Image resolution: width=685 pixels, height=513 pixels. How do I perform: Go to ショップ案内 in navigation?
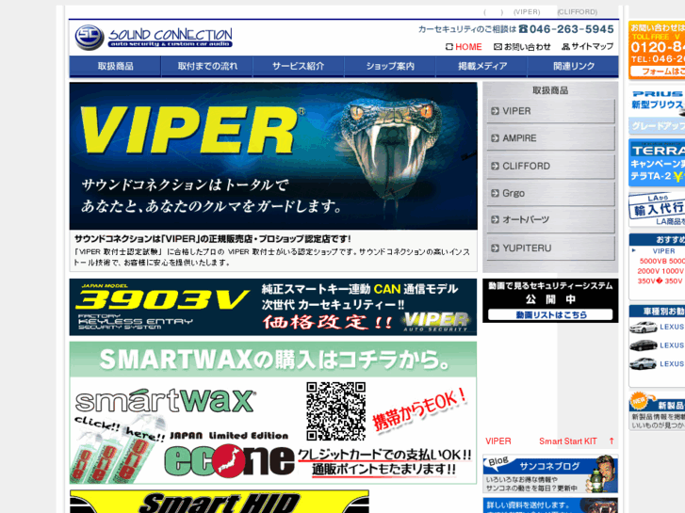point(390,67)
